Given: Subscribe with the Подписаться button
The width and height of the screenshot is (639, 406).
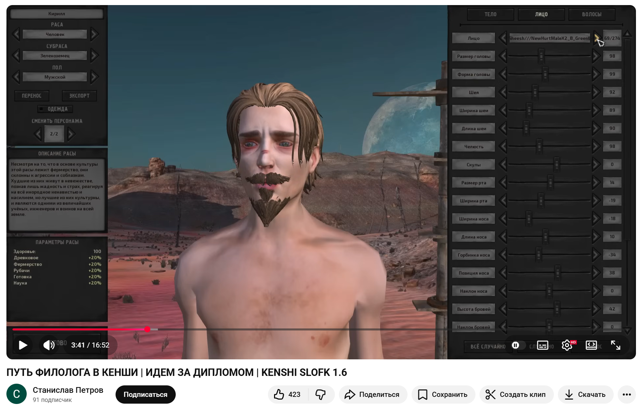Looking at the screenshot, I should tap(145, 395).
